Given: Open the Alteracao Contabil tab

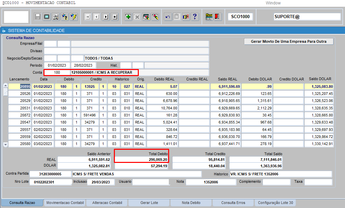Looking at the screenshot, I should coord(107,203).
